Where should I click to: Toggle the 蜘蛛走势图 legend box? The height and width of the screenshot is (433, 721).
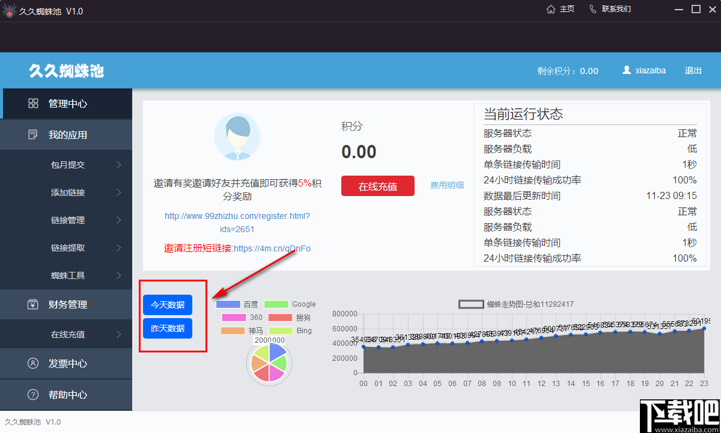point(471,304)
